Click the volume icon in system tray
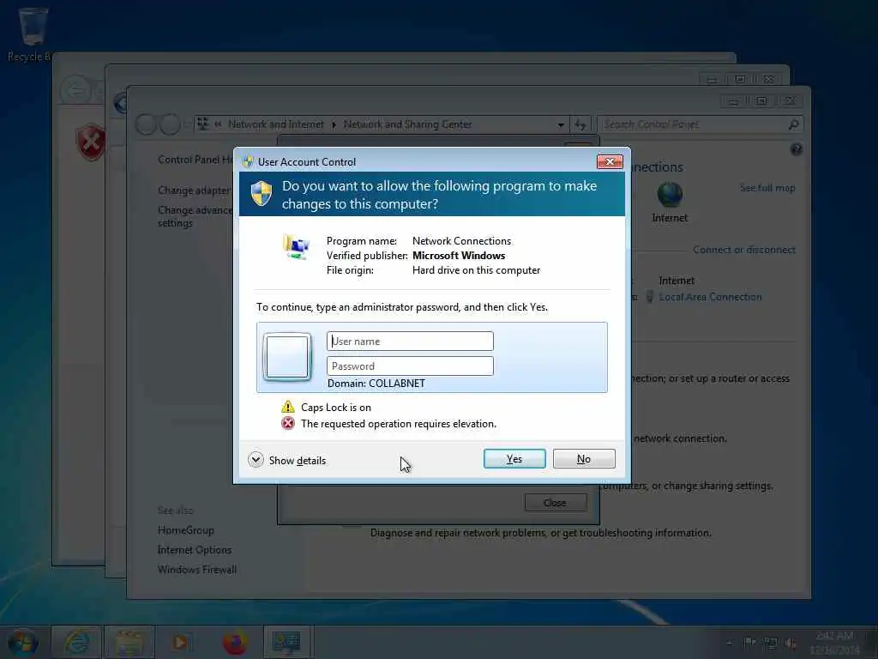 (x=791, y=644)
